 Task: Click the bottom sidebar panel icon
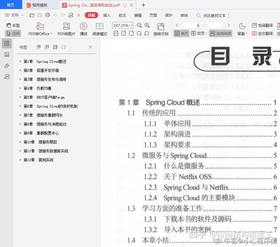(x=7, y=77)
